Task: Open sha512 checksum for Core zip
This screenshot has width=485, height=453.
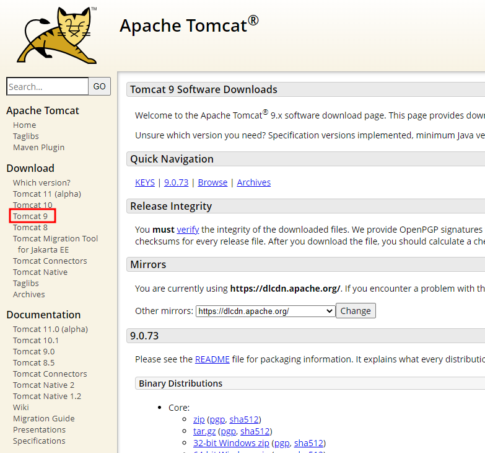Action: click(x=243, y=419)
